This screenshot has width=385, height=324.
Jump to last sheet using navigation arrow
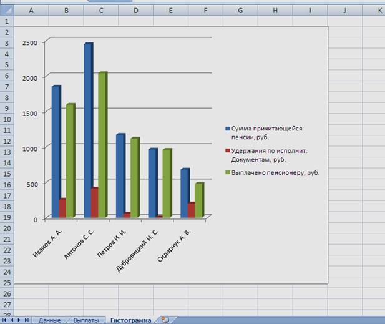click(x=26, y=320)
